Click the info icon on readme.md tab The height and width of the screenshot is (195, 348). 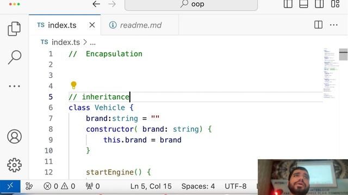tap(113, 25)
